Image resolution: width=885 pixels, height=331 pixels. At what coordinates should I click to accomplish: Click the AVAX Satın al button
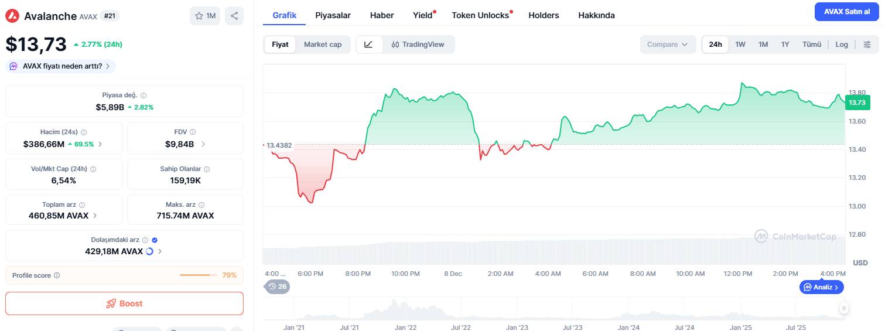click(847, 12)
